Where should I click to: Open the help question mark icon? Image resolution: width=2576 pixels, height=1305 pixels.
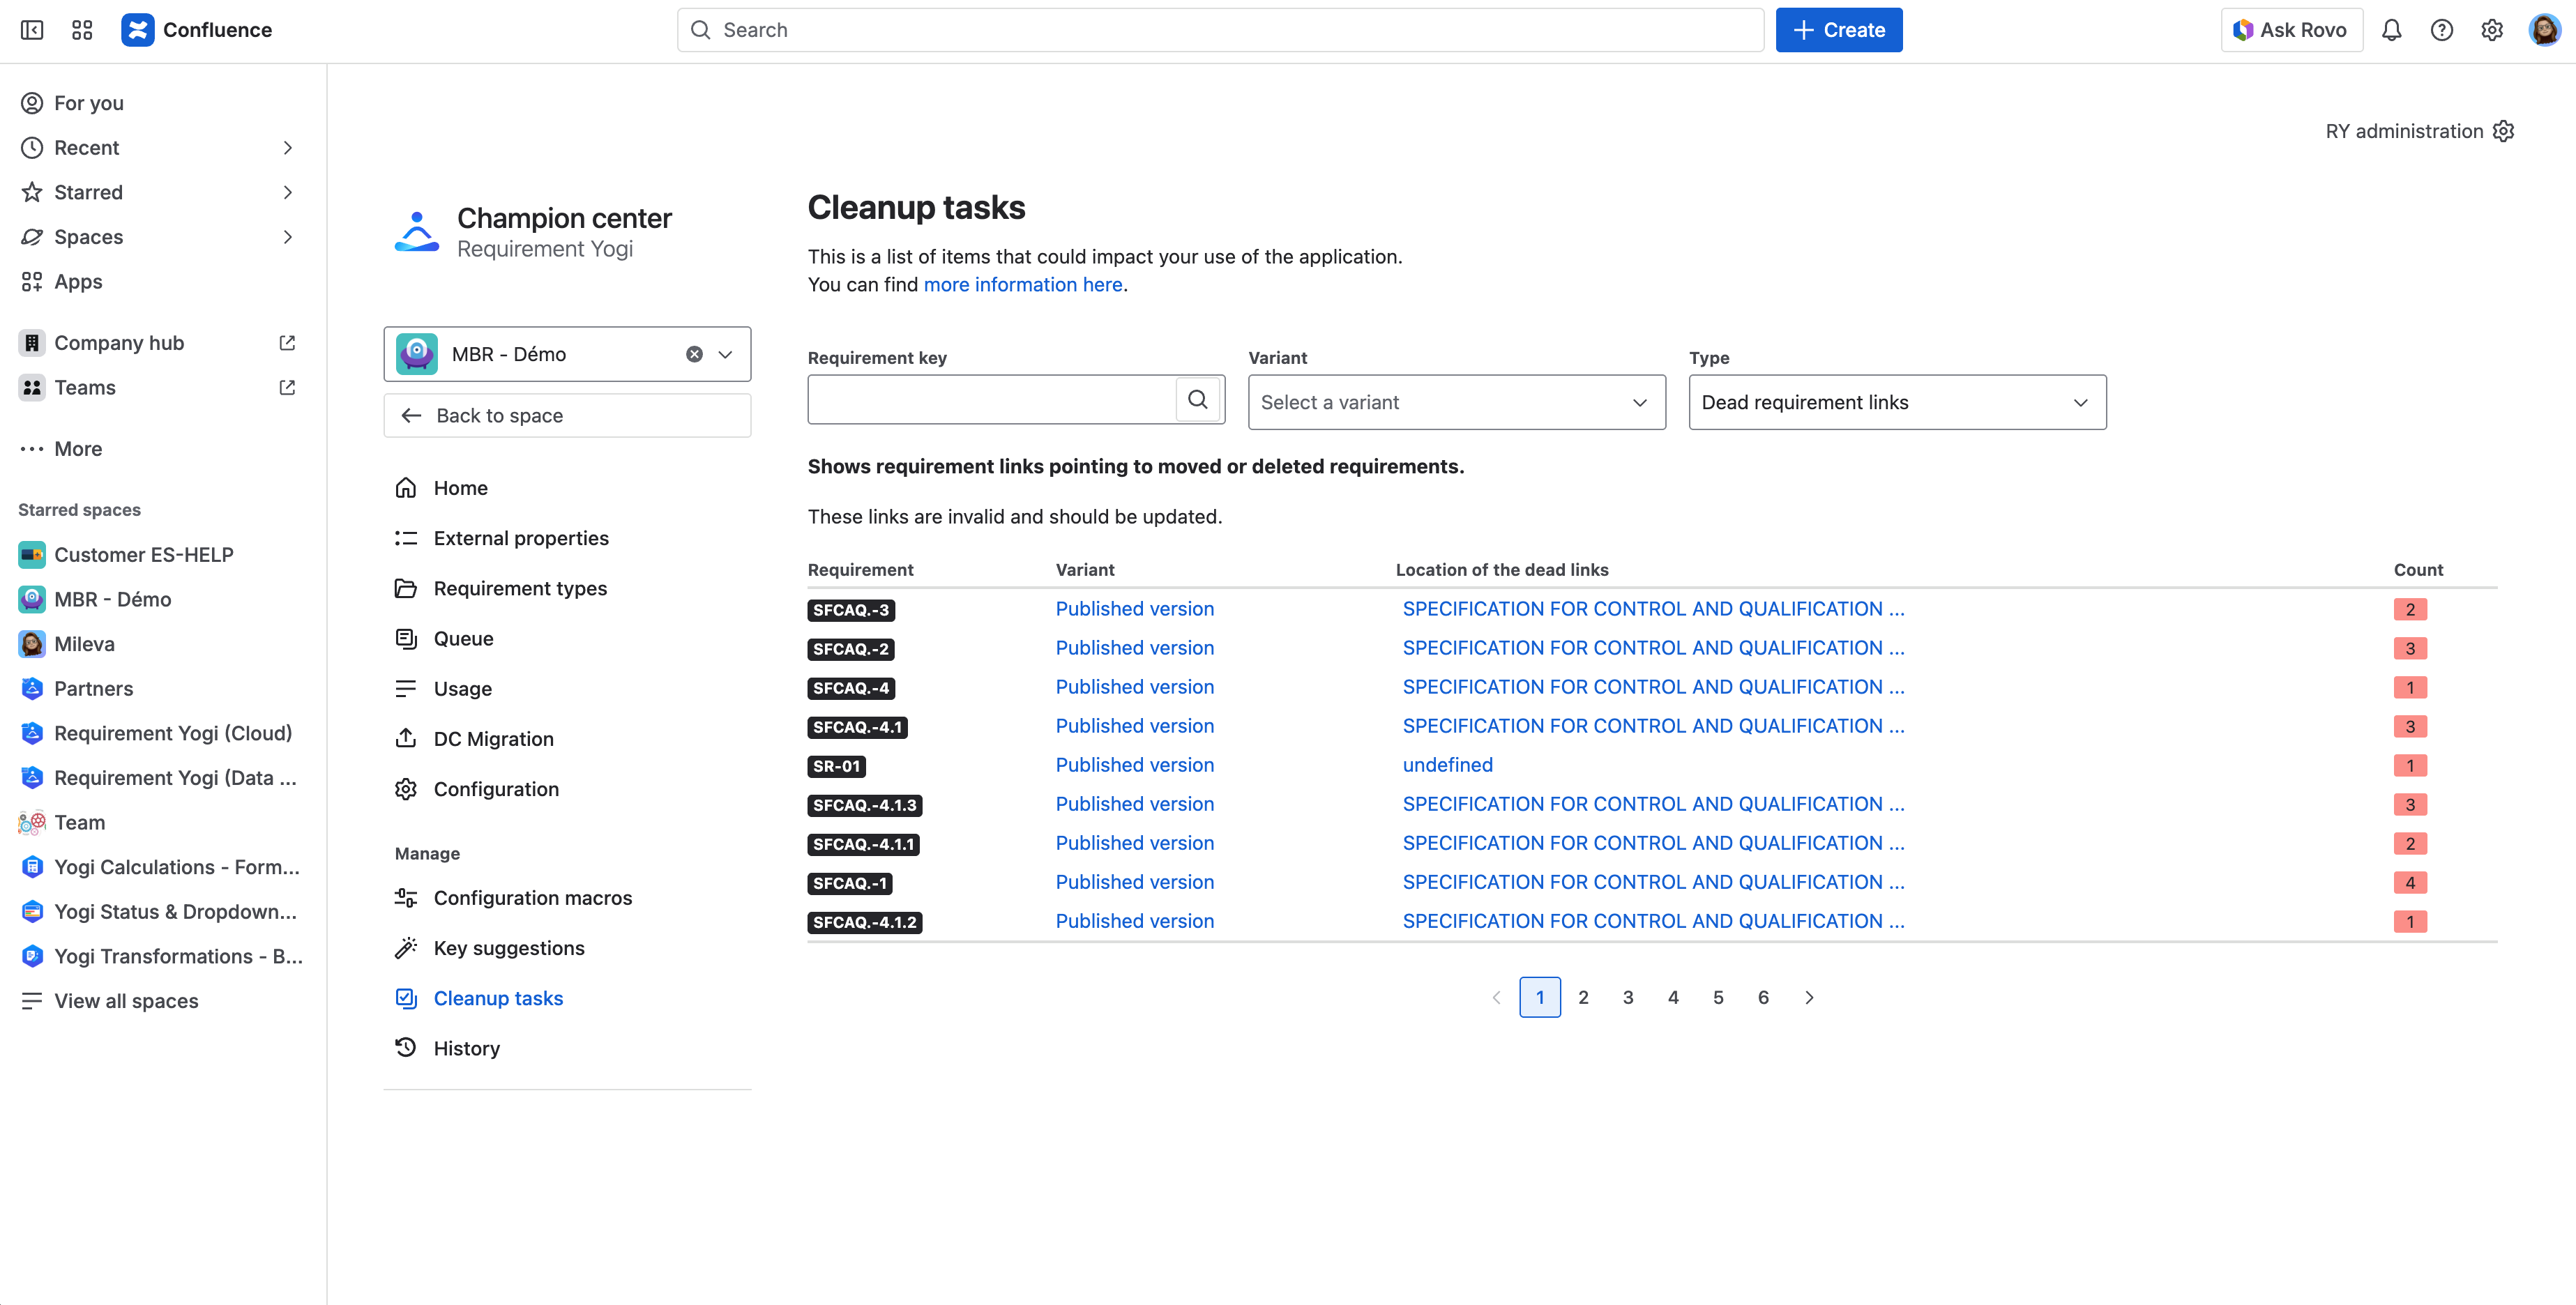tap(2441, 30)
